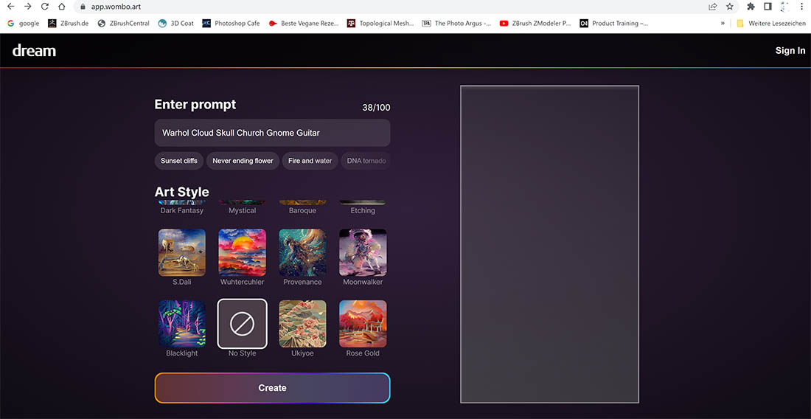Click the site lock icon in address bar
The height and width of the screenshot is (419, 811).
(x=83, y=7)
